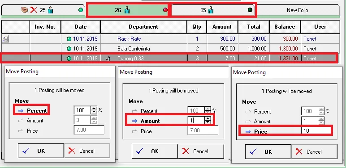Image resolution: width=346 pixels, height=168 pixels.
Task: Click the guest person icon on folio 26 tab
Action: 127,10
